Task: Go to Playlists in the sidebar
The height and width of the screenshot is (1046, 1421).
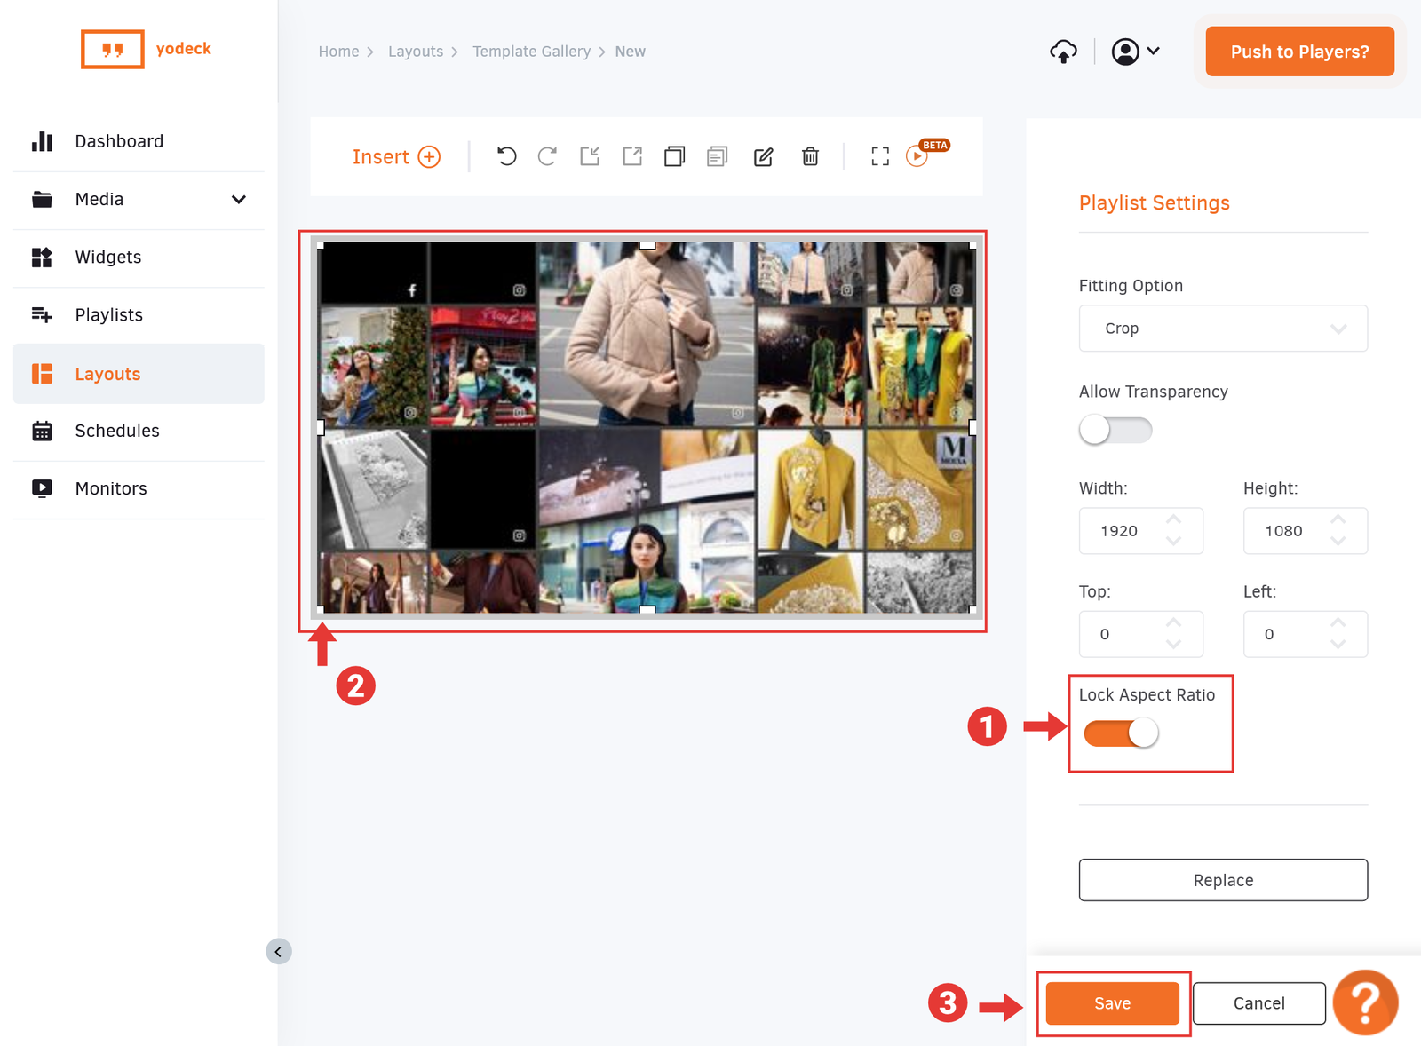Action: coord(108,315)
